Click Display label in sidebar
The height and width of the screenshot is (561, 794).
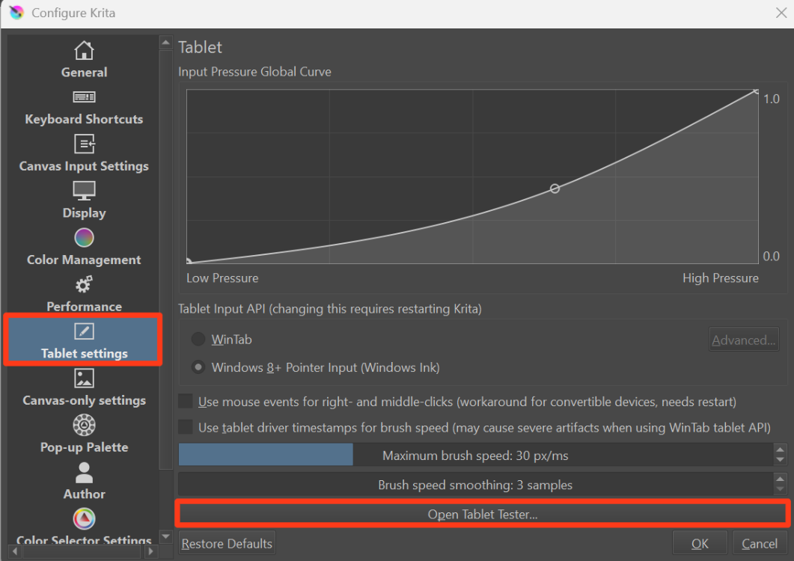click(84, 212)
